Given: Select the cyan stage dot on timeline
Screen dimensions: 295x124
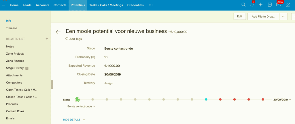Looking at the screenshot, I should 206,100.
